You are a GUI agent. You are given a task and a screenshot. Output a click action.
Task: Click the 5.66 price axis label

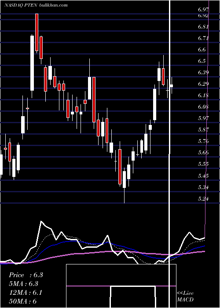point(203,152)
